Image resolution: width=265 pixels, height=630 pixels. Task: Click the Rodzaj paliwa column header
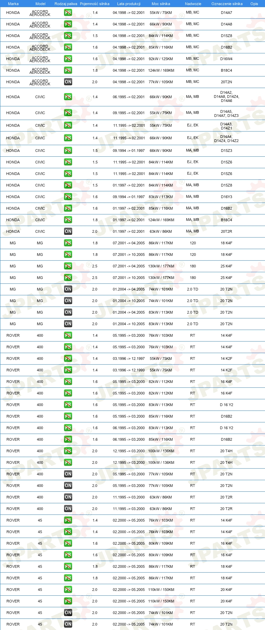pyautogui.click(x=66, y=4)
